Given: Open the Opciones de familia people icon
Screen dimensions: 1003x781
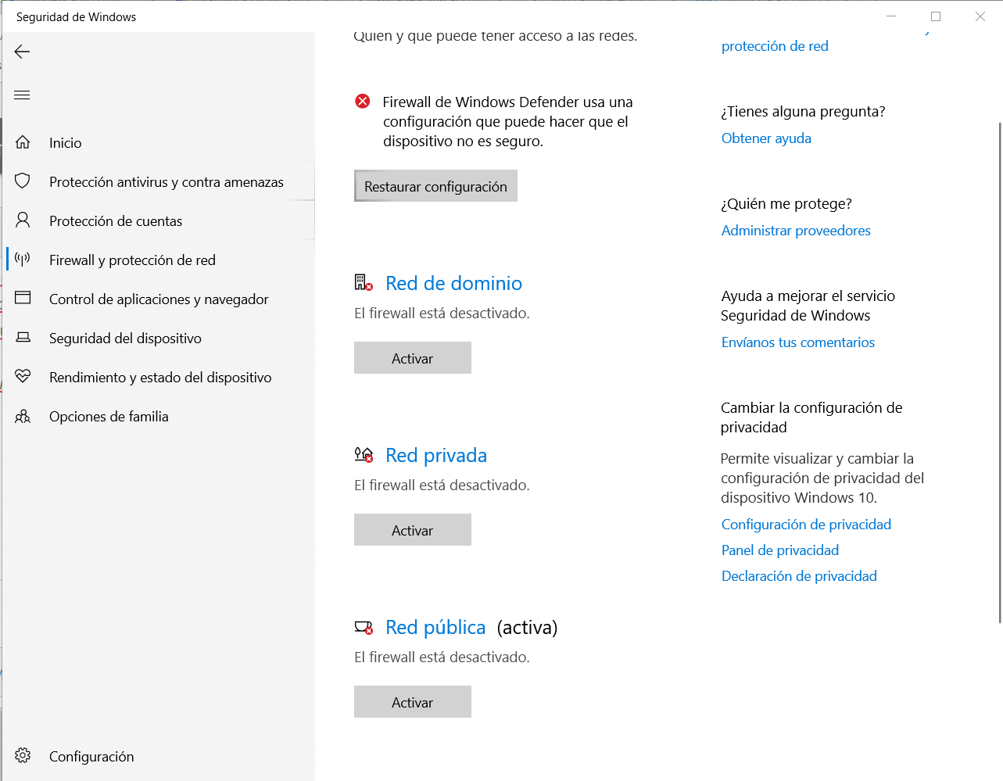Looking at the screenshot, I should pyautogui.click(x=22, y=416).
